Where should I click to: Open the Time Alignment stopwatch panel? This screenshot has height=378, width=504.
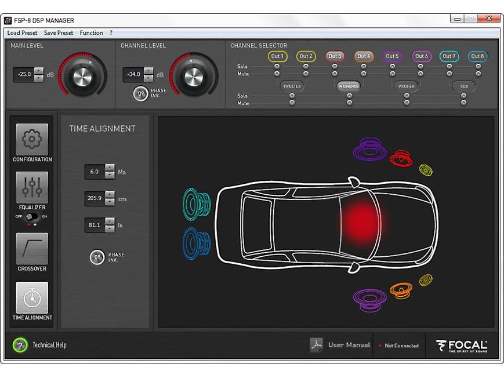(x=32, y=297)
